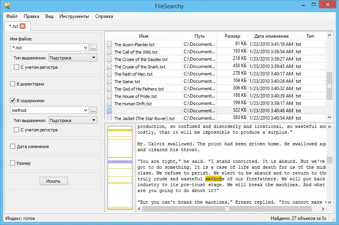Open the Справка menu

104,16
